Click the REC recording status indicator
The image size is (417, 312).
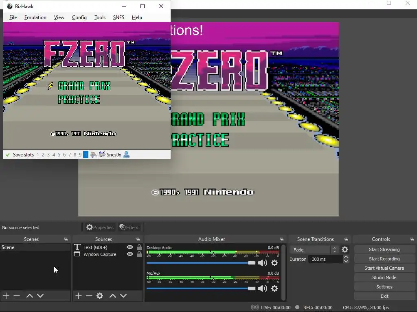[297, 307]
